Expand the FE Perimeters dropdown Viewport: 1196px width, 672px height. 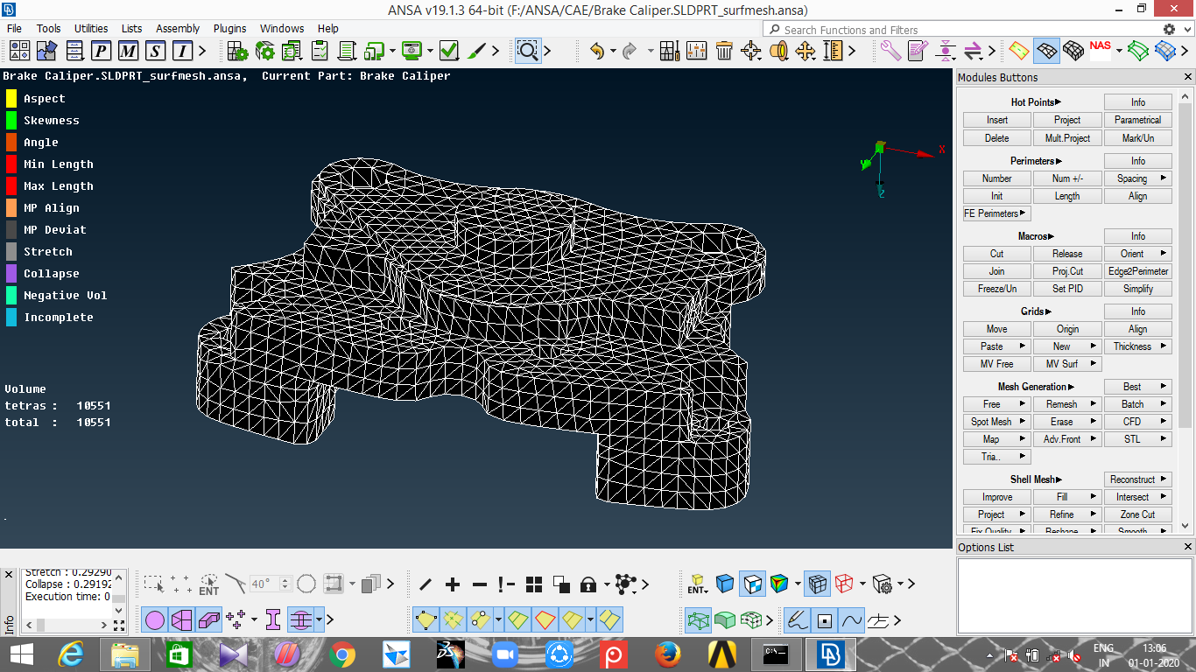pos(997,213)
